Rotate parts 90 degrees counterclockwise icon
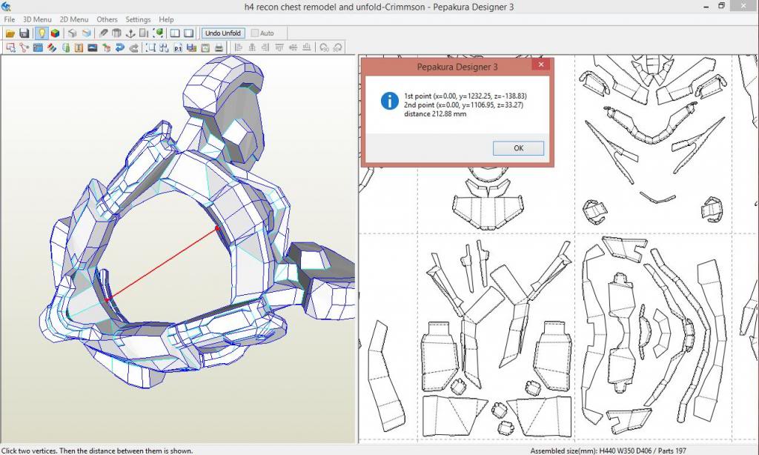 (324, 47)
